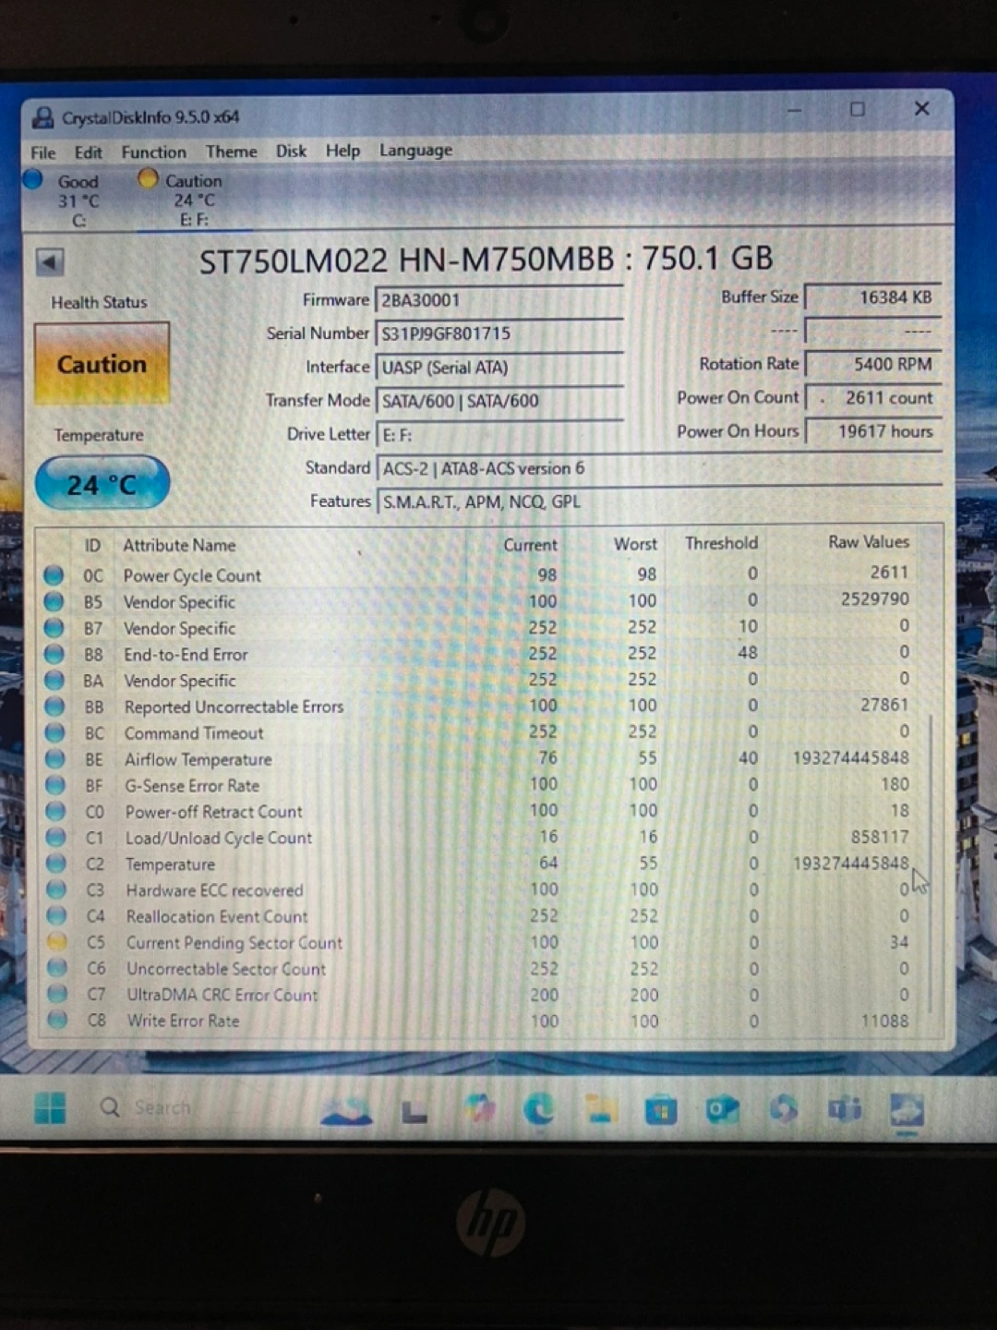Click the Buffer Size field showing 16384 KB
This screenshot has height=1330, width=997.
pos(873,297)
